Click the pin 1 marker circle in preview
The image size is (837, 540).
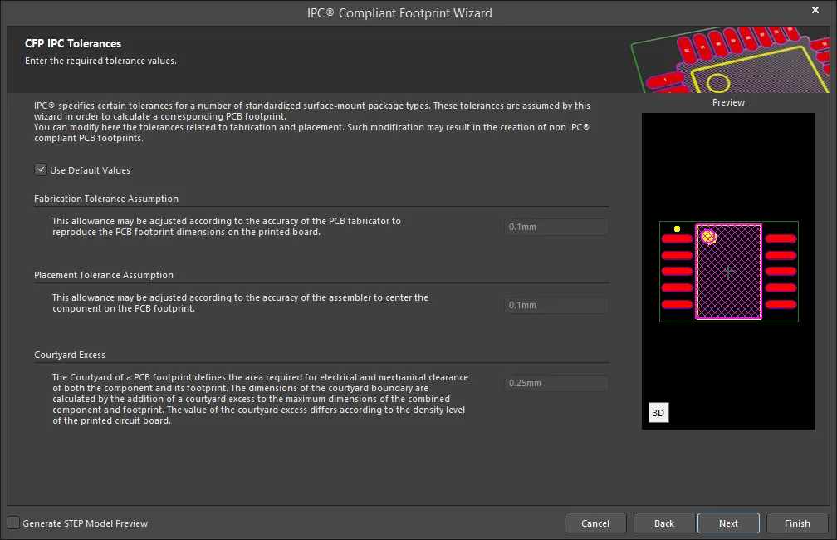point(708,236)
